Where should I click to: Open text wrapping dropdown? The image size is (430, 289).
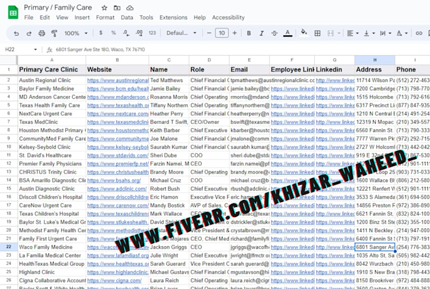pos(385,33)
